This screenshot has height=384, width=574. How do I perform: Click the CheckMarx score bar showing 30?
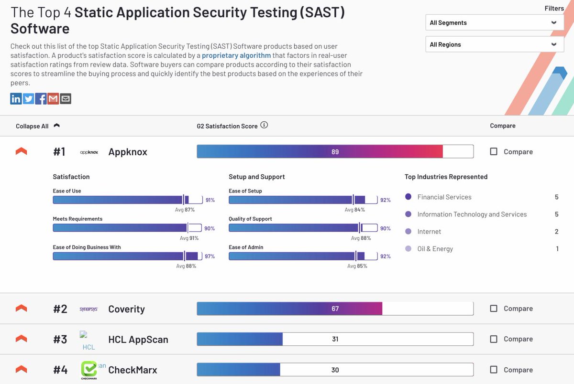tap(335, 370)
